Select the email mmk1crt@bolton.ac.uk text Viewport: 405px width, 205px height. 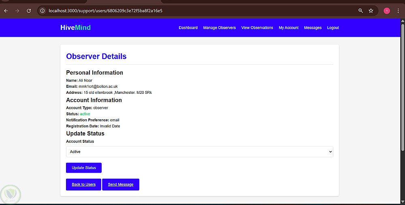tap(98, 87)
